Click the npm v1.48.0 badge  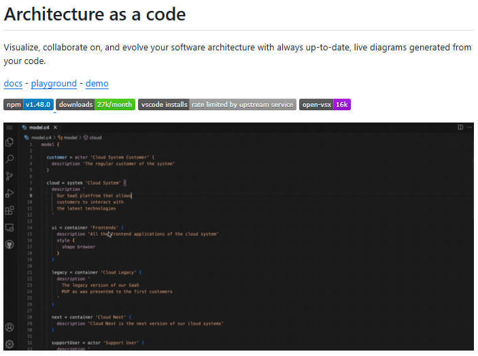29,105
